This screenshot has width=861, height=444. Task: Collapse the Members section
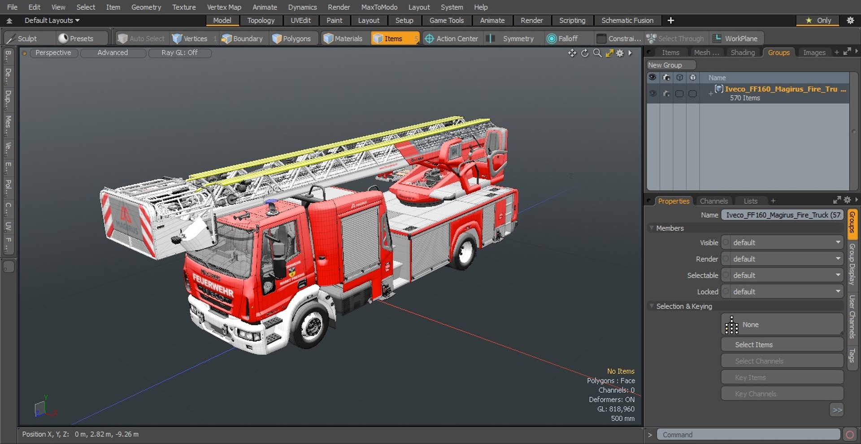[x=652, y=228]
